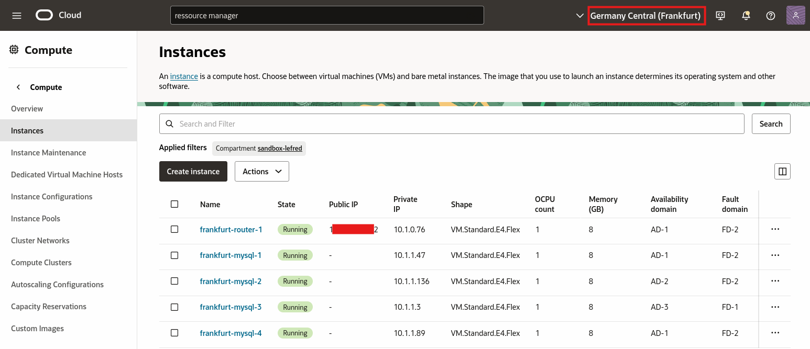
Task: Click the search magnifier in filter bar
Action: [x=169, y=123]
